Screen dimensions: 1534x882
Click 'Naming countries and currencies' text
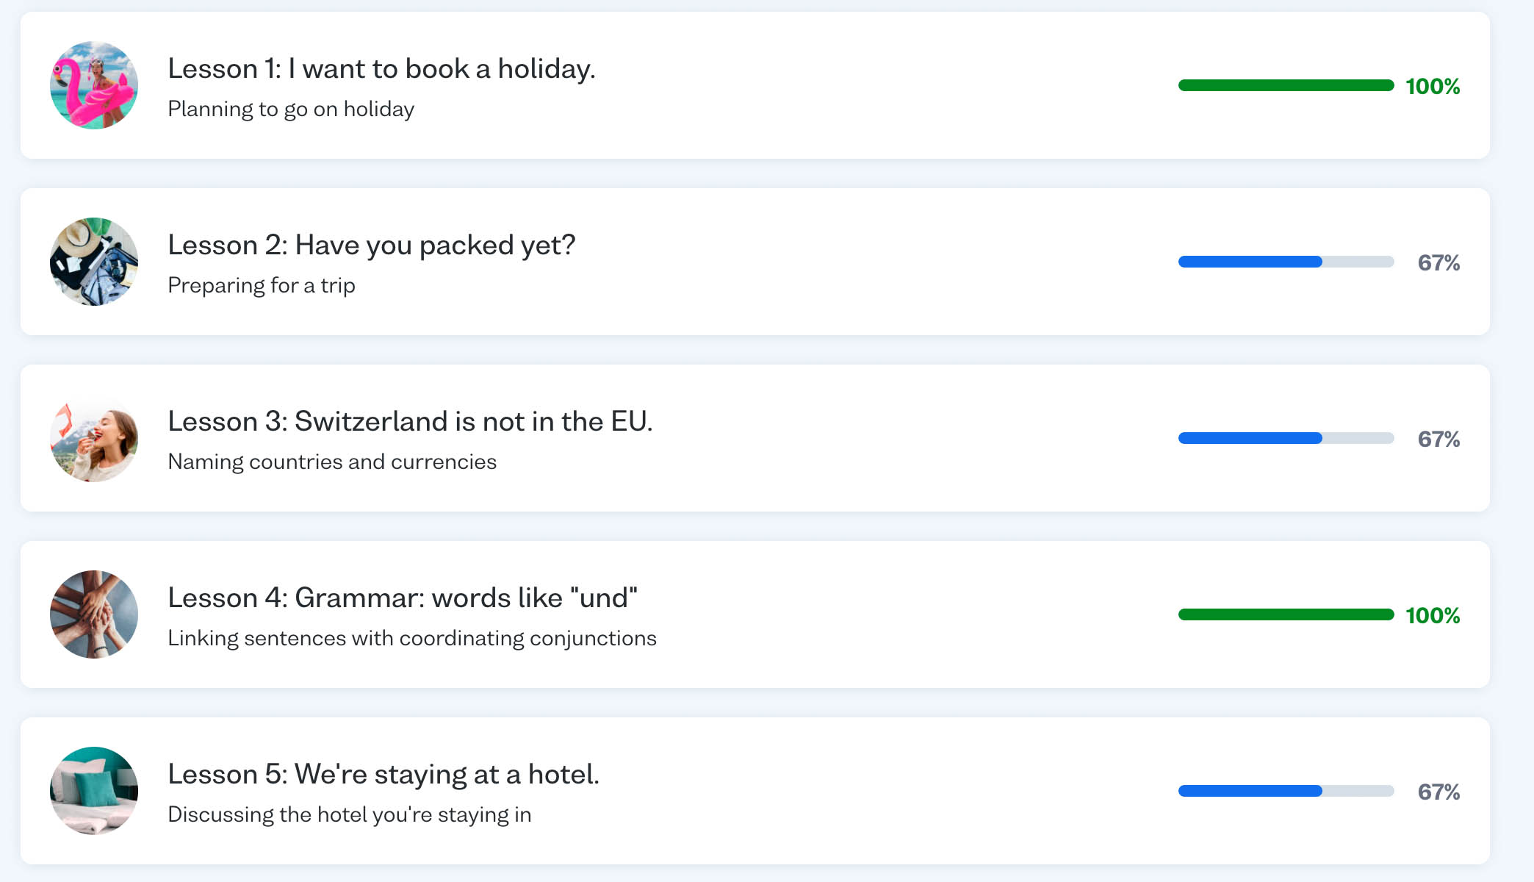pos(332,462)
